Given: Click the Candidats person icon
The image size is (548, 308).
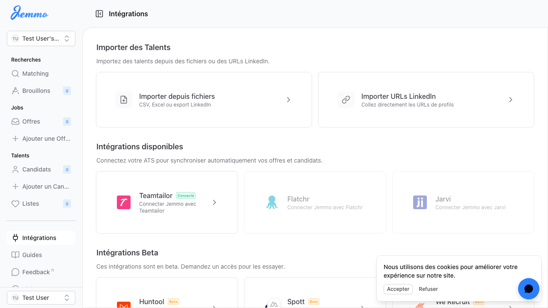Looking at the screenshot, I should pos(15,169).
